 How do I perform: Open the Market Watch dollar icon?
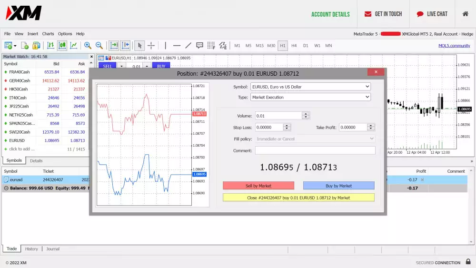click(x=36, y=46)
